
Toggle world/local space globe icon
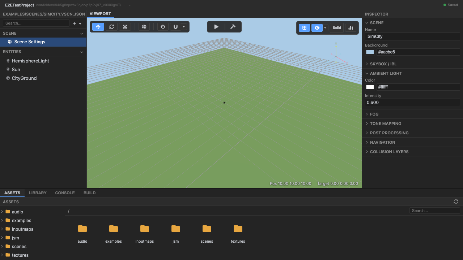coord(144,27)
